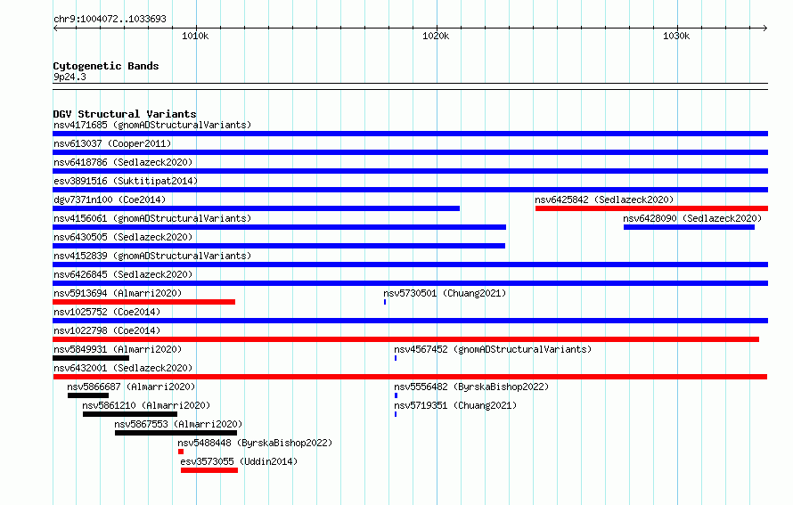Click the black nsv5849931 variant bar

pyautogui.click(x=91, y=358)
